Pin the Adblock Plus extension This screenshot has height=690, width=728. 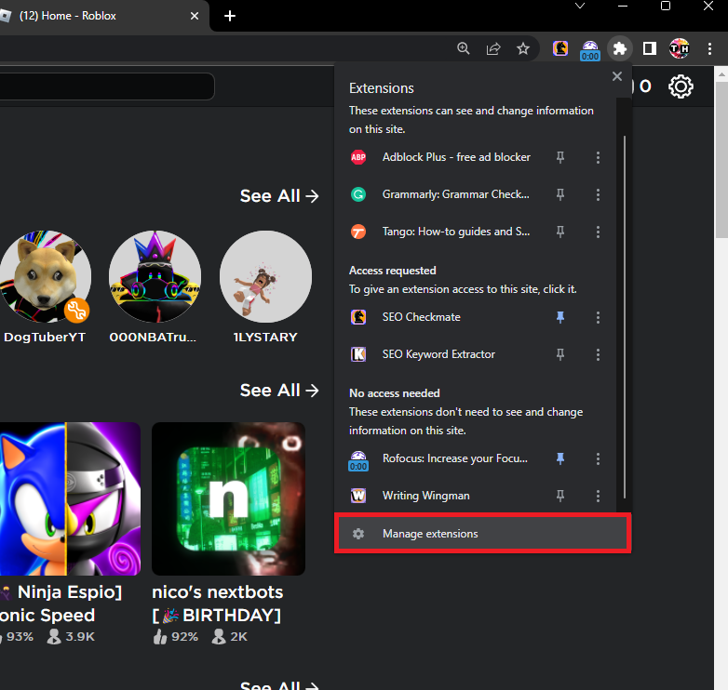click(560, 157)
